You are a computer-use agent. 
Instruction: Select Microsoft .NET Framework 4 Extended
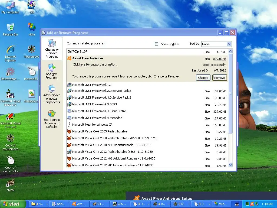(x=147, y=118)
